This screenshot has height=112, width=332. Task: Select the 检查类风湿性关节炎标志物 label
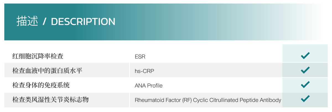[51, 100]
